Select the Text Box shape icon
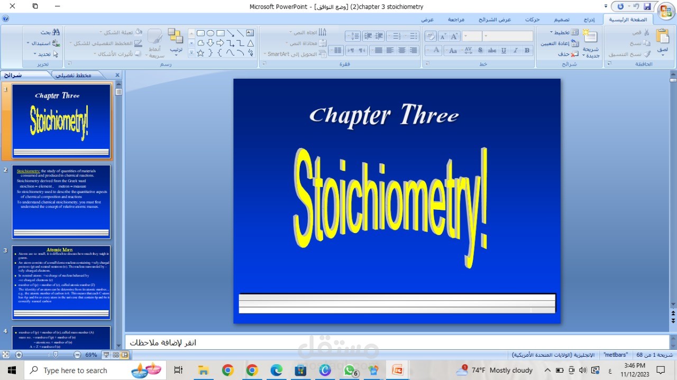This screenshot has width=677, height=380. (250, 33)
